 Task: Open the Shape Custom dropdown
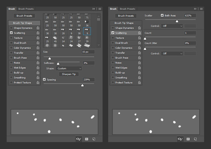click(69, 68)
